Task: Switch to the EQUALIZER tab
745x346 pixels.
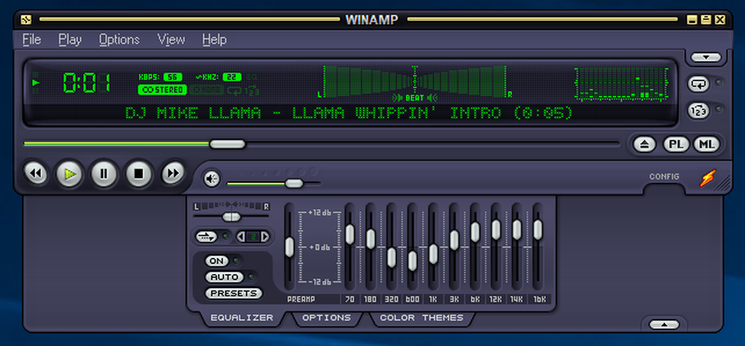Action: click(x=242, y=317)
